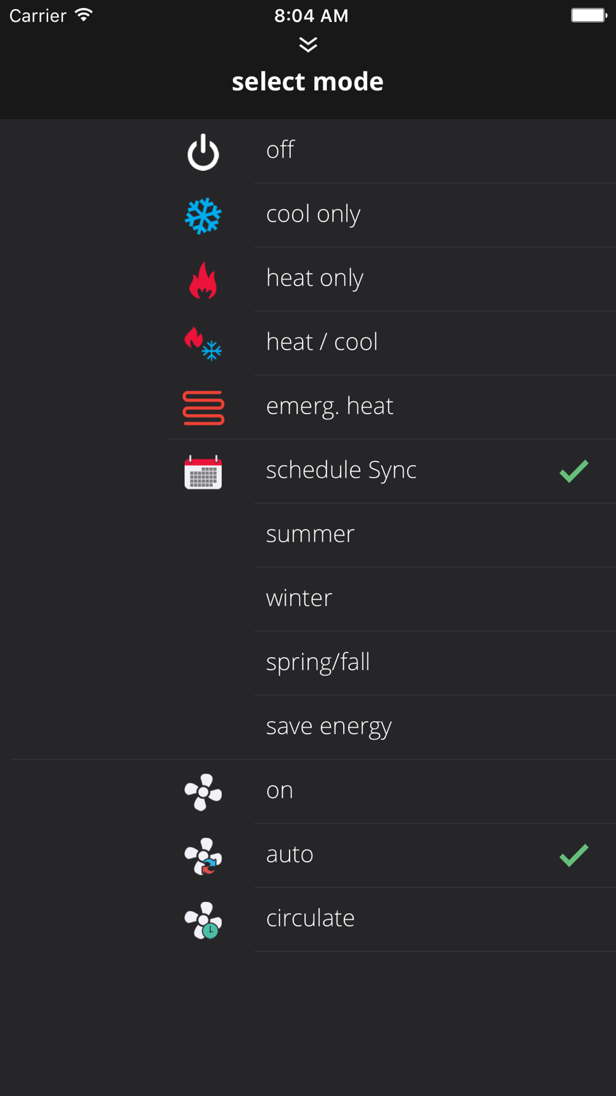Viewport: 616px width, 1096px height.
Task: Pick the spring/fall schedule
Action: click(x=318, y=662)
